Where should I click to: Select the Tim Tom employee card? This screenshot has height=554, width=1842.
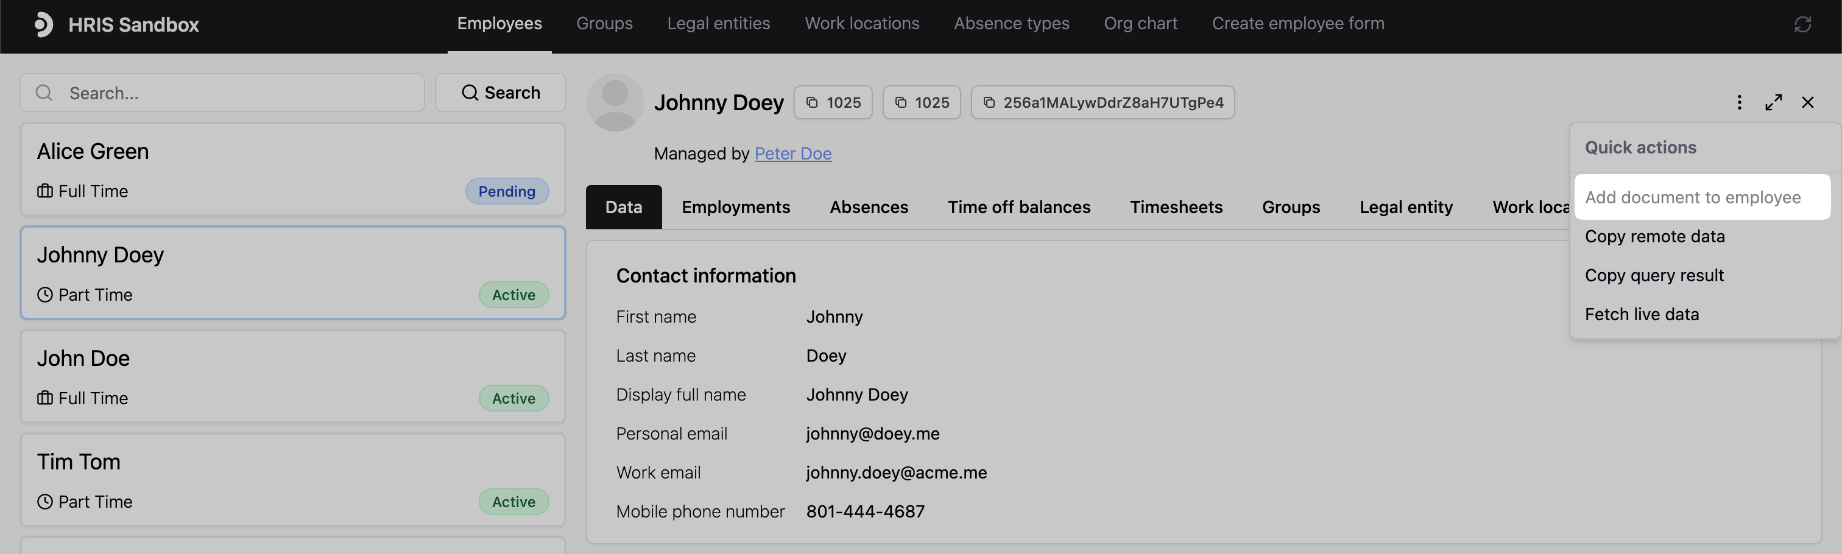(x=293, y=480)
